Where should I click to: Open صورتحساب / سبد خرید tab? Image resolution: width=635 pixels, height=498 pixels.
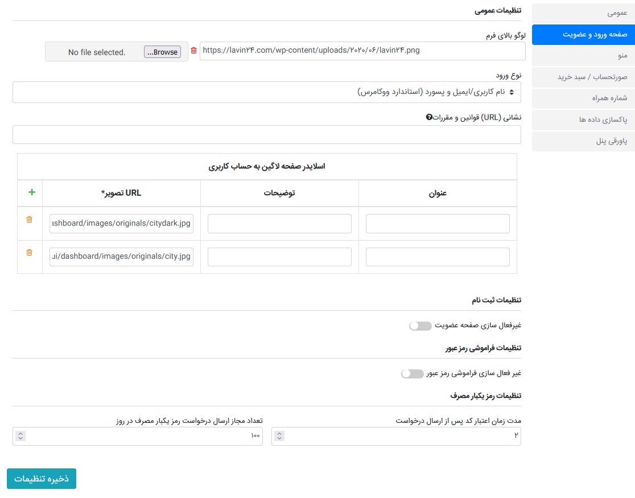583,76
